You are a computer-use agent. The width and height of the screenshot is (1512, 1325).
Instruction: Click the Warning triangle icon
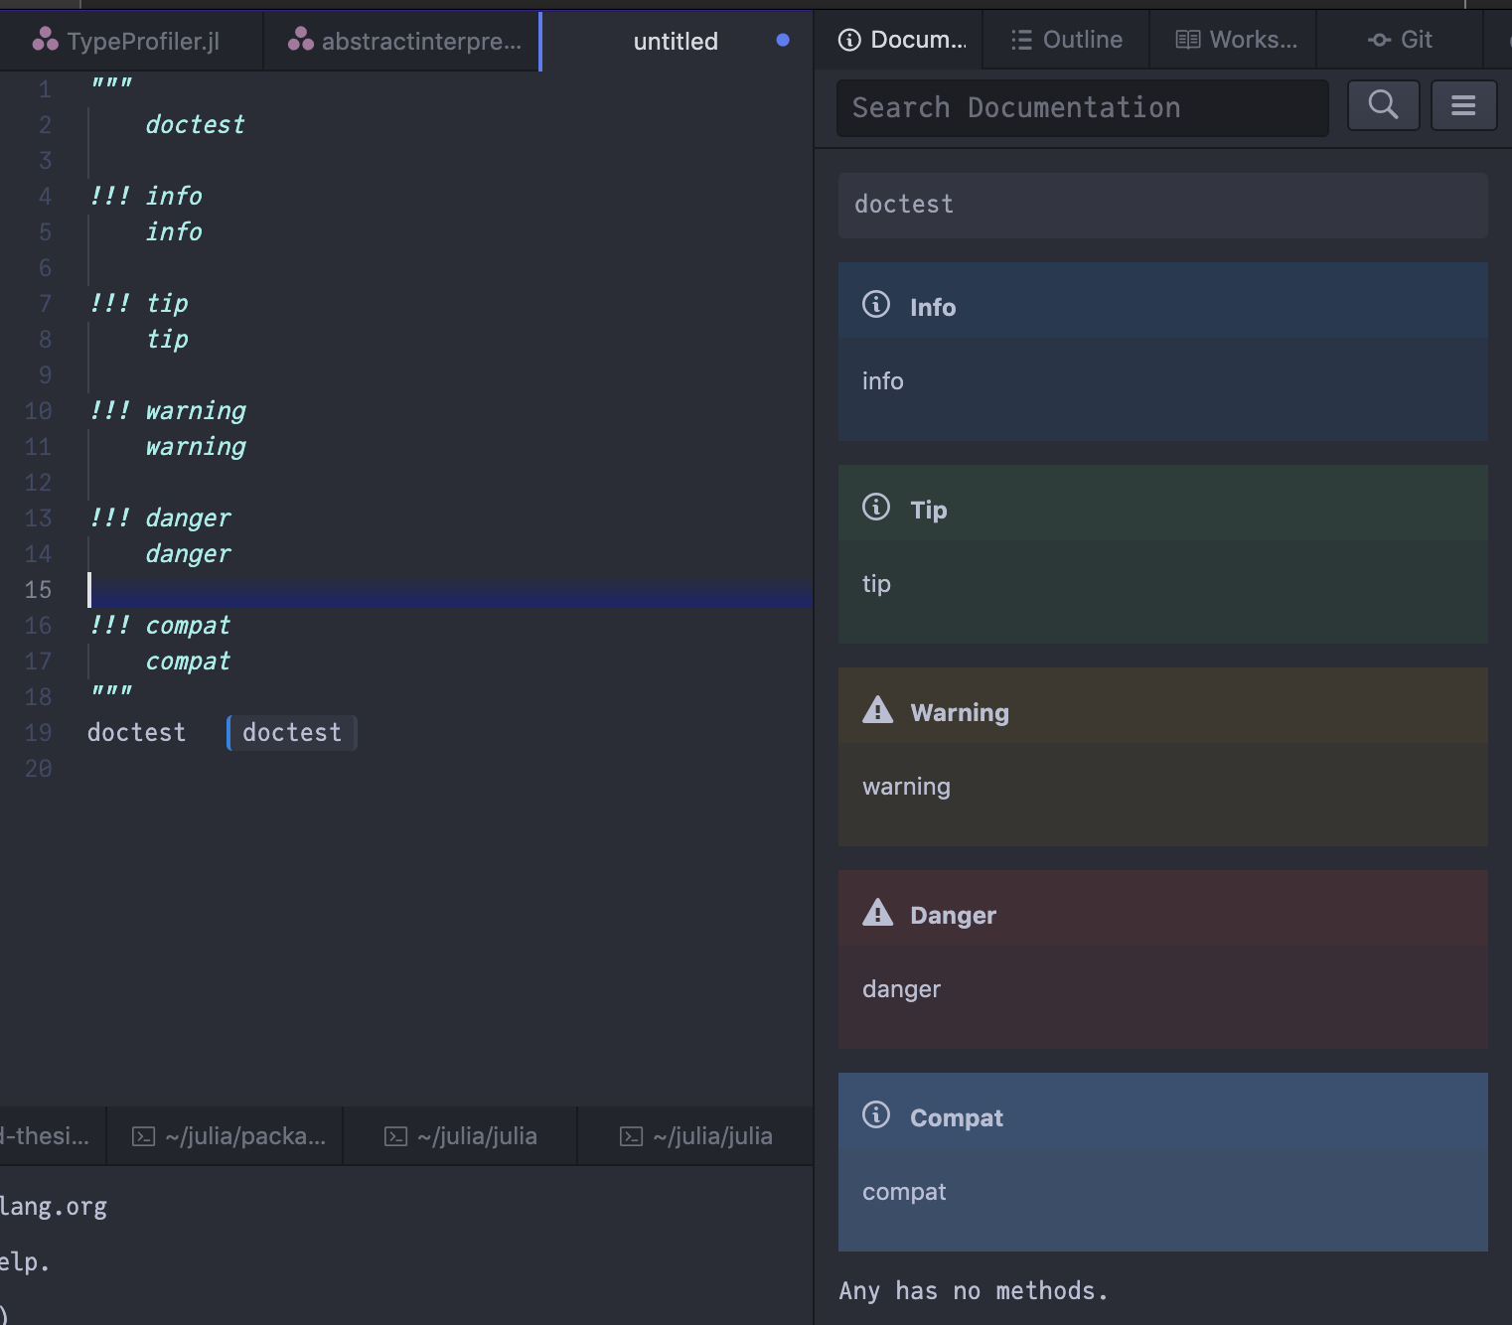877,709
